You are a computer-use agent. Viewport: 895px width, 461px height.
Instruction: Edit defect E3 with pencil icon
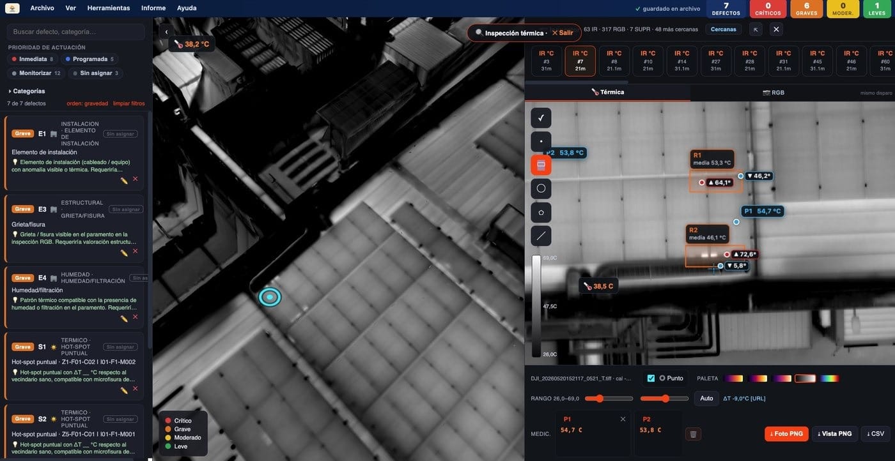pos(124,253)
